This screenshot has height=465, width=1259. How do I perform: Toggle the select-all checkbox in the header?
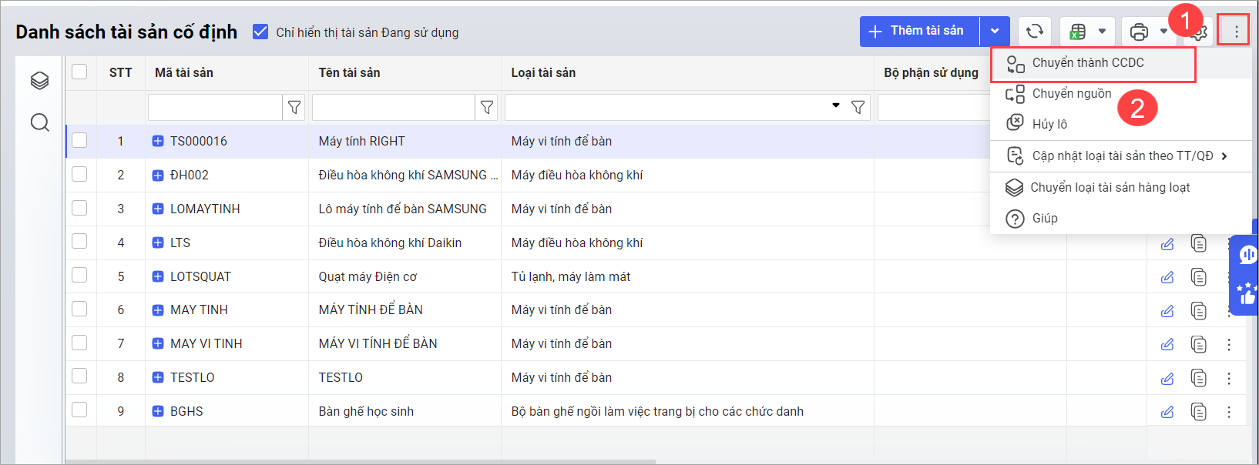point(79,72)
